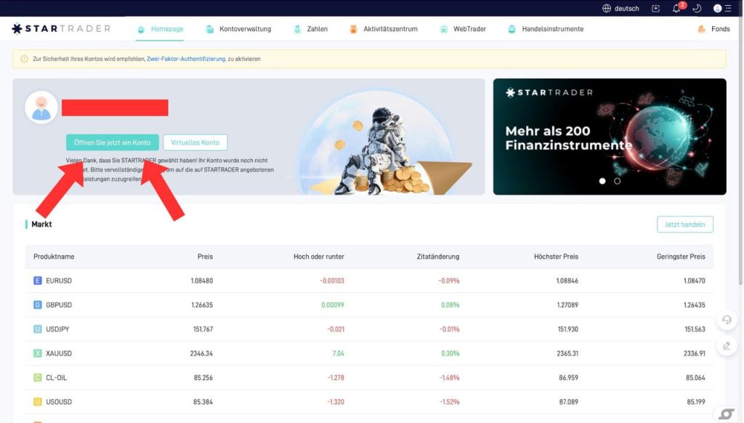The height and width of the screenshot is (423, 744).
Task: Click the XAUUSD symbol icon
Action: click(x=38, y=353)
